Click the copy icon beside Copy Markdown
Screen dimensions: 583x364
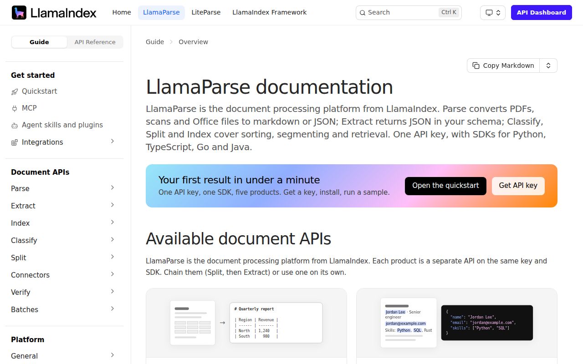[476, 66]
